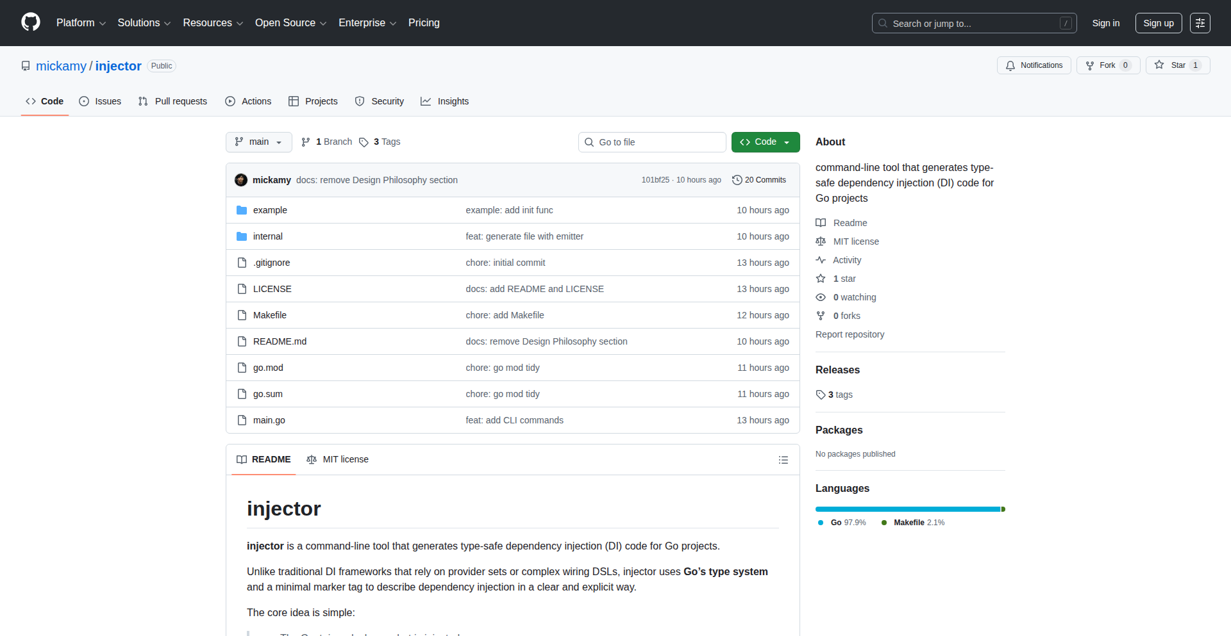This screenshot has width=1231, height=636.
Task: Expand the Platform menu
Action: [81, 23]
